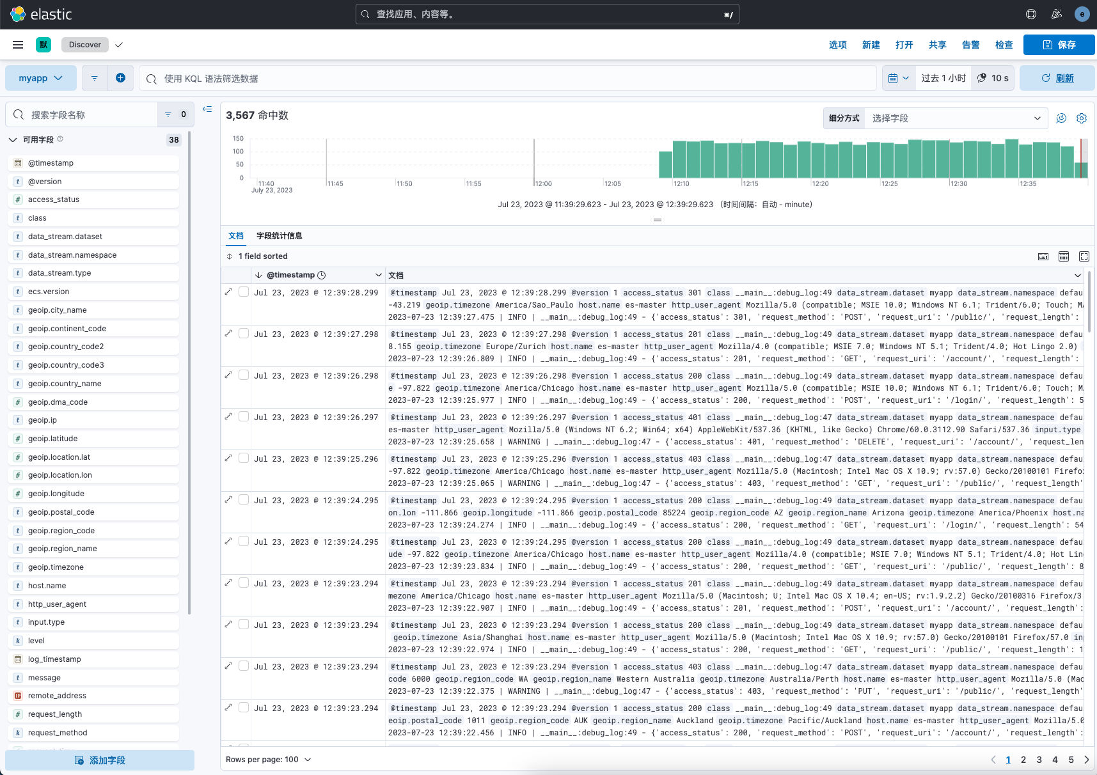Image resolution: width=1097 pixels, height=775 pixels.
Task: Click 添加字段 button
Action: click(100, 760)
